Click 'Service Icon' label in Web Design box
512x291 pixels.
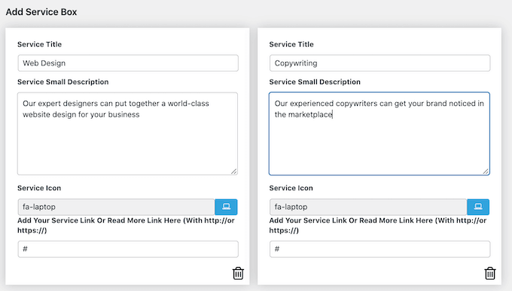(x=39, y=188)
